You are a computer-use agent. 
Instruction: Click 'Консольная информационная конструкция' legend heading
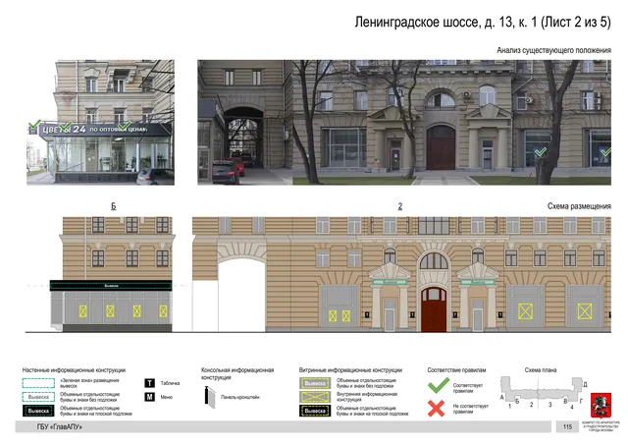237,373
